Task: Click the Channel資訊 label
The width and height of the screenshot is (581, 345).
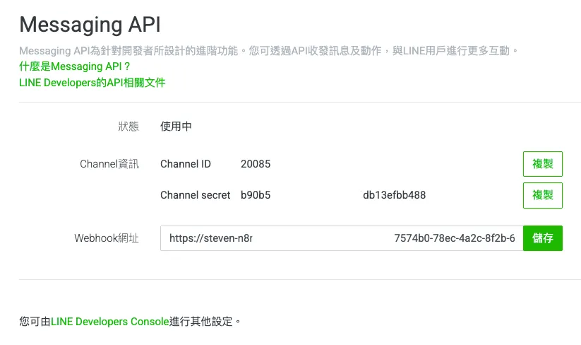Action: click(109, 164)
